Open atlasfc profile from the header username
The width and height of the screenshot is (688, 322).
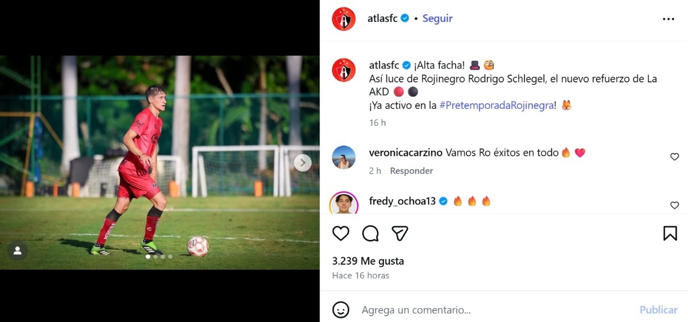(382, 18)
